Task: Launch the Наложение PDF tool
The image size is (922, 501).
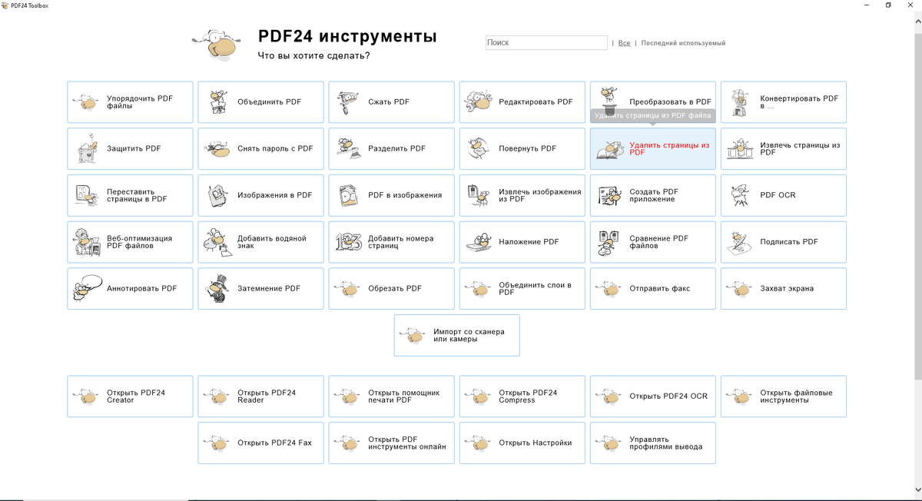Action: pos(522,242)
